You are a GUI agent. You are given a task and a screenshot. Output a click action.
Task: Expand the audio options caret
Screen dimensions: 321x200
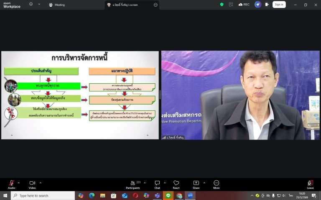19,182
